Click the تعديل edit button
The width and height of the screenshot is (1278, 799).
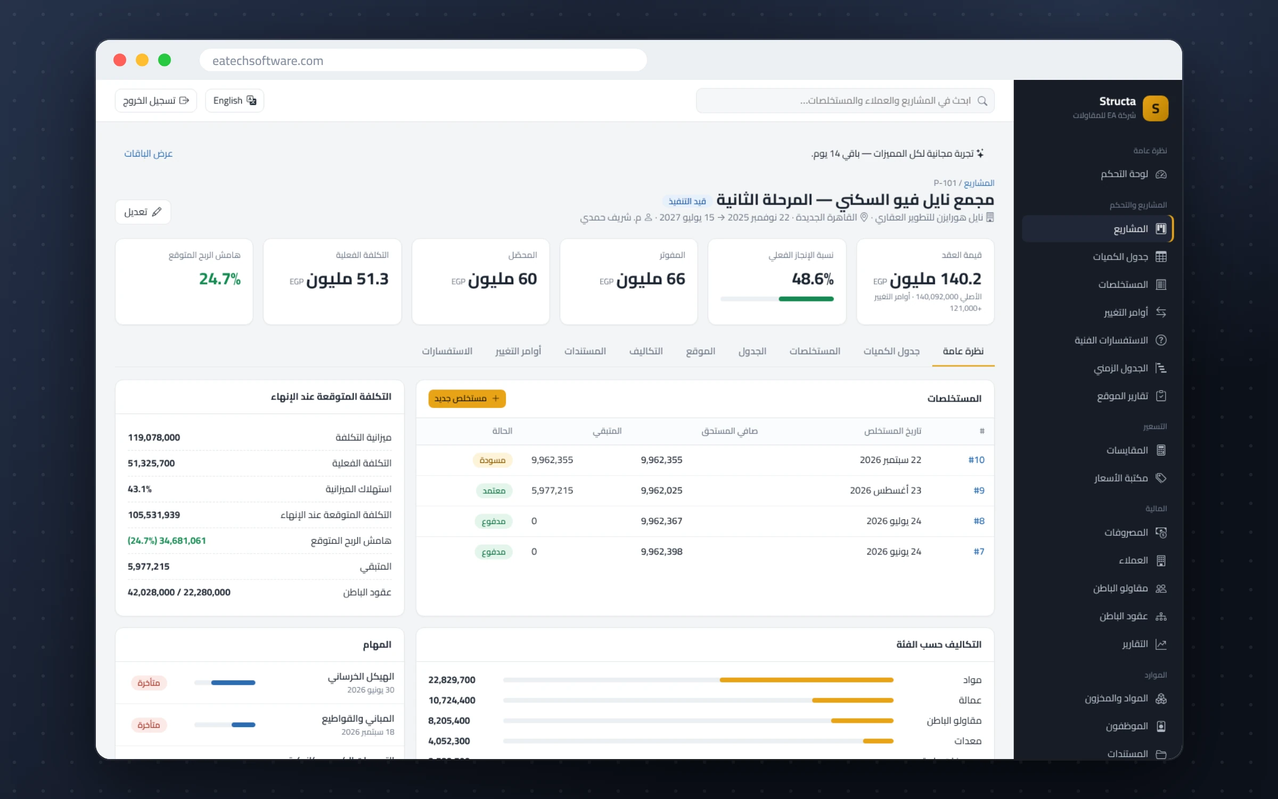click(143, 212)
